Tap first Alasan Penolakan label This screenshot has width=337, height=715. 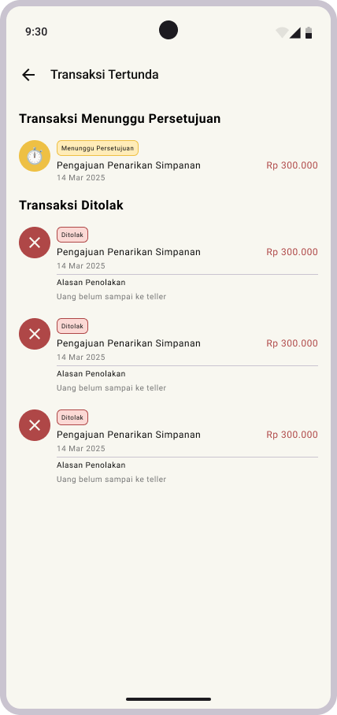click(x=91, y=283)
